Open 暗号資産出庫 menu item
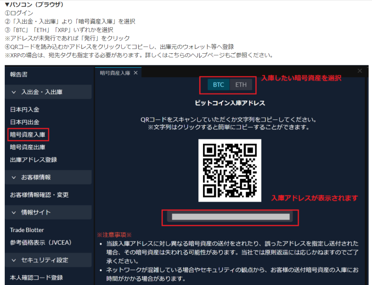Viewport: 372px width, 285px height. click(x=28, y=147)
